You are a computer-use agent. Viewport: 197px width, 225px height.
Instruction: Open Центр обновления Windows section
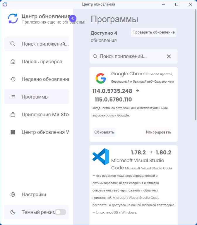37,132
